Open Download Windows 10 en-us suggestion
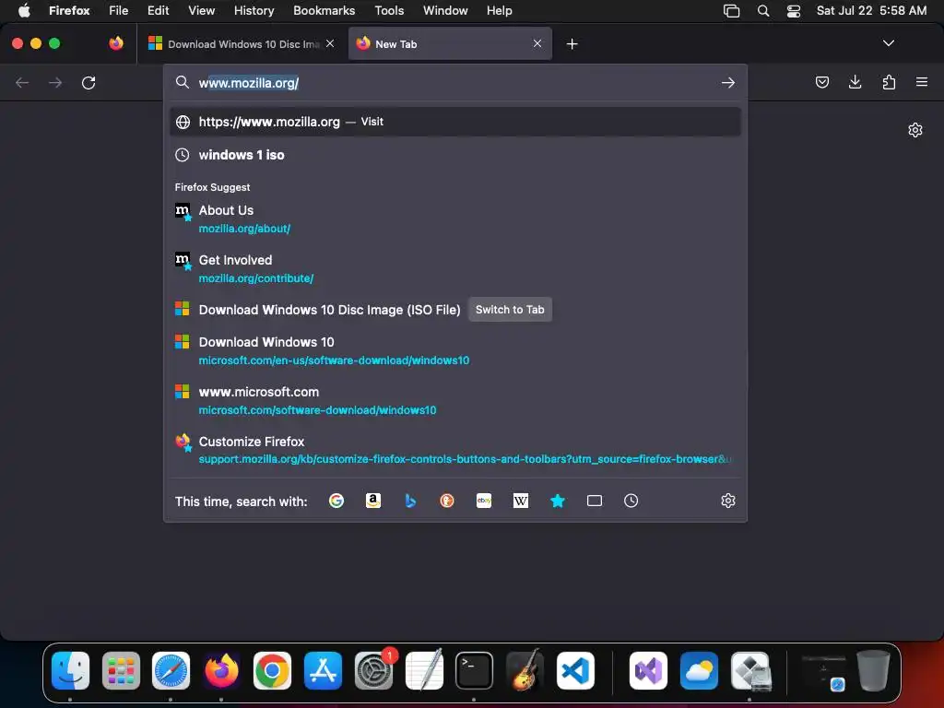The image size is (944, 708). pyautogui.click(x=455, y=350)
